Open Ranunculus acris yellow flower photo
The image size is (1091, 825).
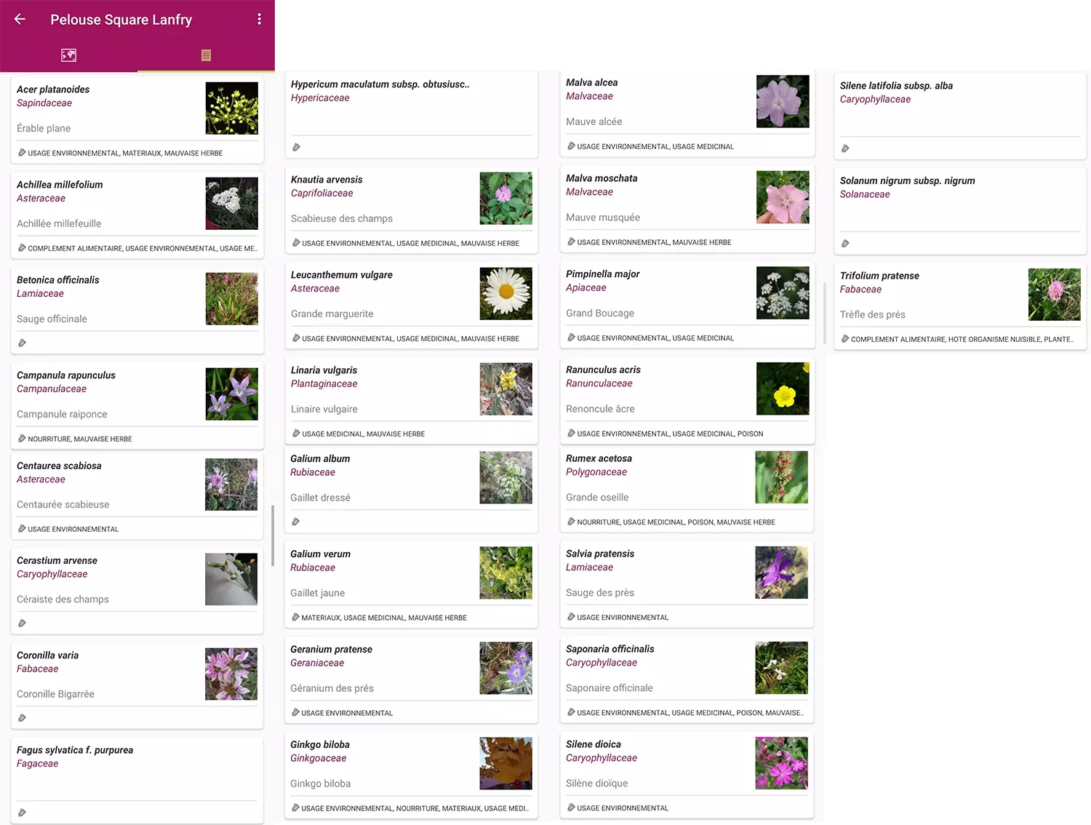coord(783,389)
